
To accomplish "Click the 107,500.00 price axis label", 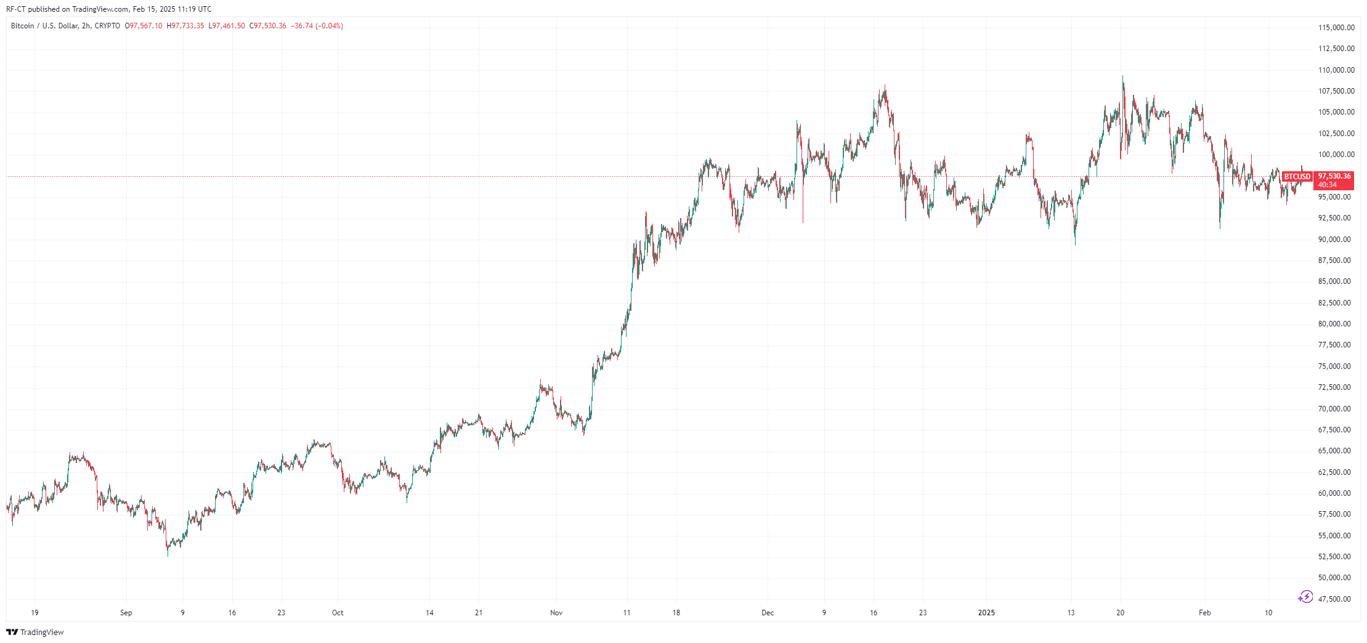I will 1336,91.
